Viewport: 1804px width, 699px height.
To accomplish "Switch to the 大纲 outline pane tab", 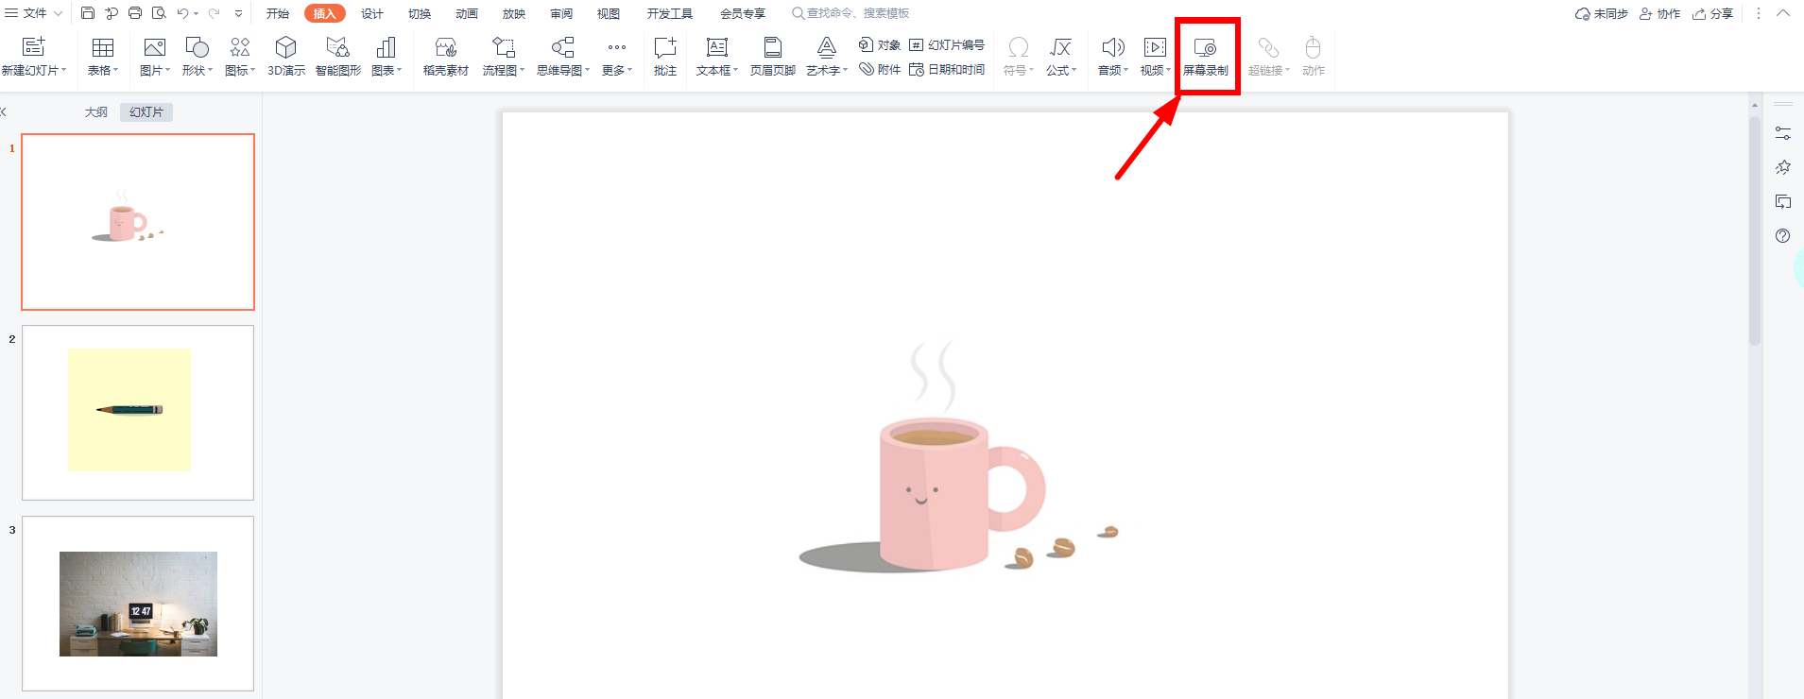I will [96, 111].
